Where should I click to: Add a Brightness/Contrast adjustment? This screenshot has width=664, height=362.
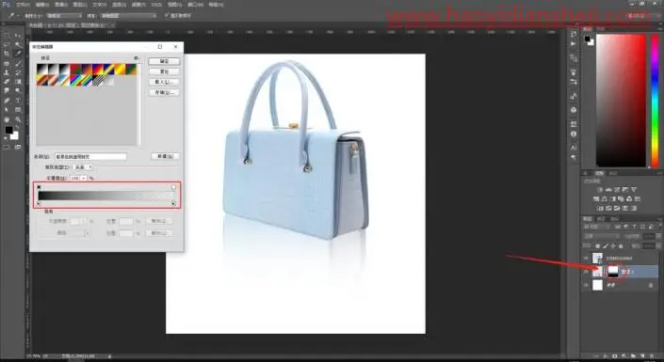click(600, 190)
